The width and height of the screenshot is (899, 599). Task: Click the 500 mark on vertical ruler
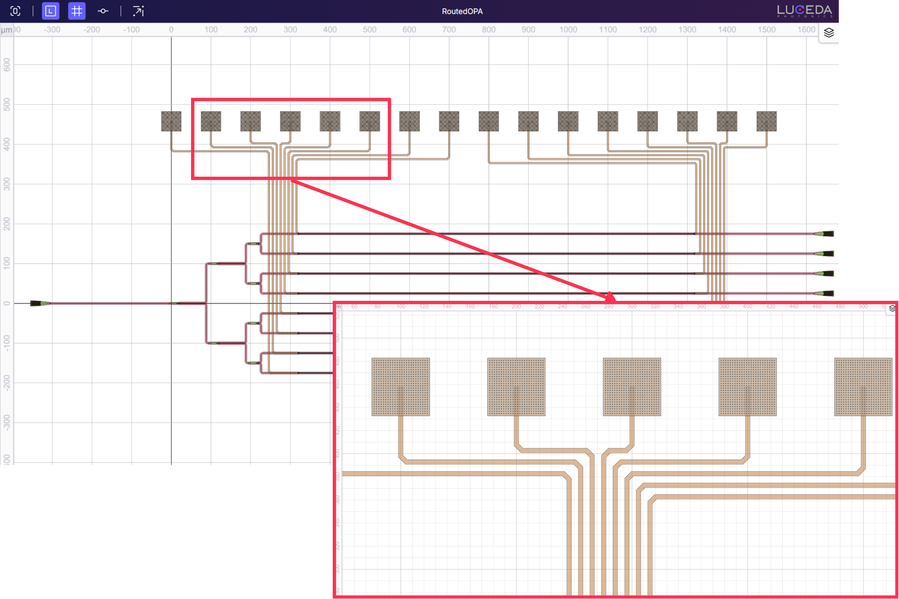7,104
